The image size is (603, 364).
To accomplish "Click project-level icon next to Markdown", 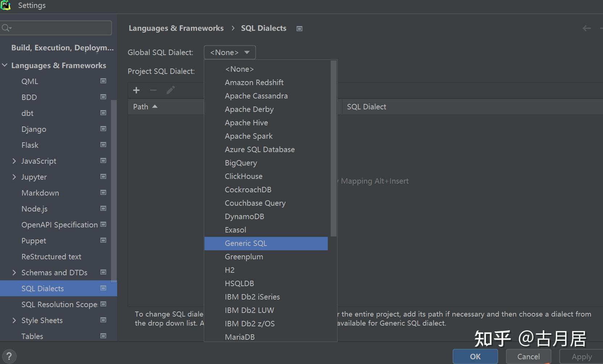I will [103, 193].
